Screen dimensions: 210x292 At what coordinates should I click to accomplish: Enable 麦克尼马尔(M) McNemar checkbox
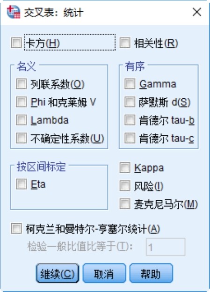click(125, 204)
